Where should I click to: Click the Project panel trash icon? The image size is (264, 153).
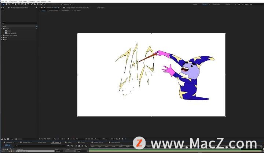click(x=16, y=139)
